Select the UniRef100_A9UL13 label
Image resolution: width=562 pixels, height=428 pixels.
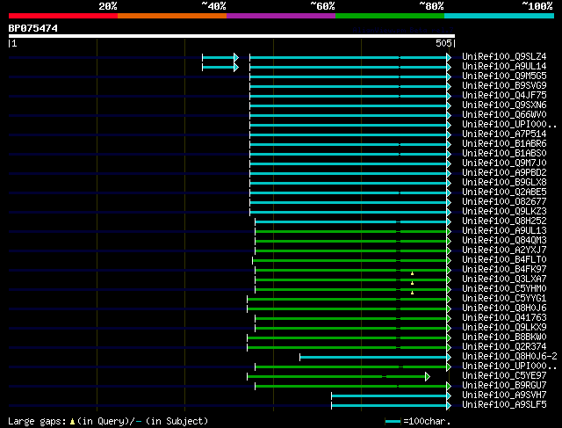pyautogui.click(x=504, y=231)
